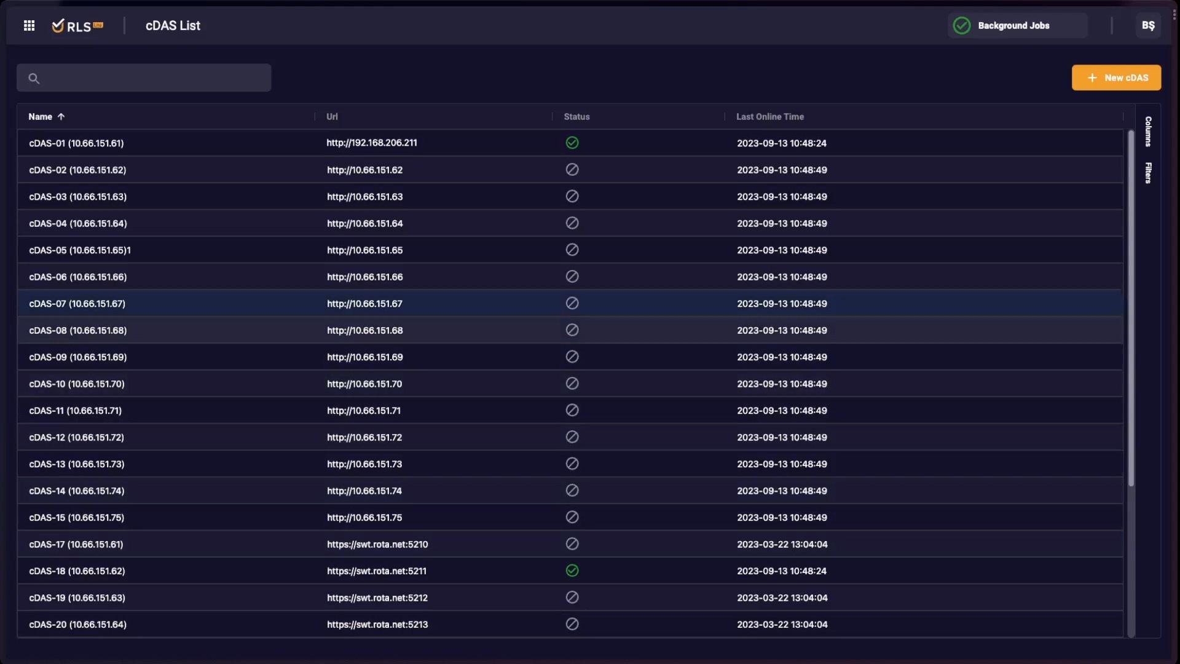Open the Filters side panel tab
The width and height of the screenshot is (1180, 664).
tap(1147, 173)
